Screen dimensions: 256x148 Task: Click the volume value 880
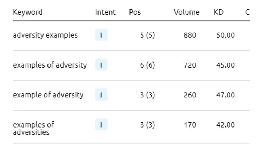click(190, 35)
